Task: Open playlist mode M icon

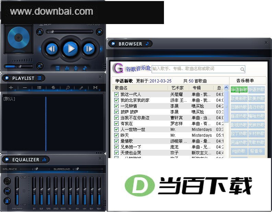Action: [x=95, y=88]
